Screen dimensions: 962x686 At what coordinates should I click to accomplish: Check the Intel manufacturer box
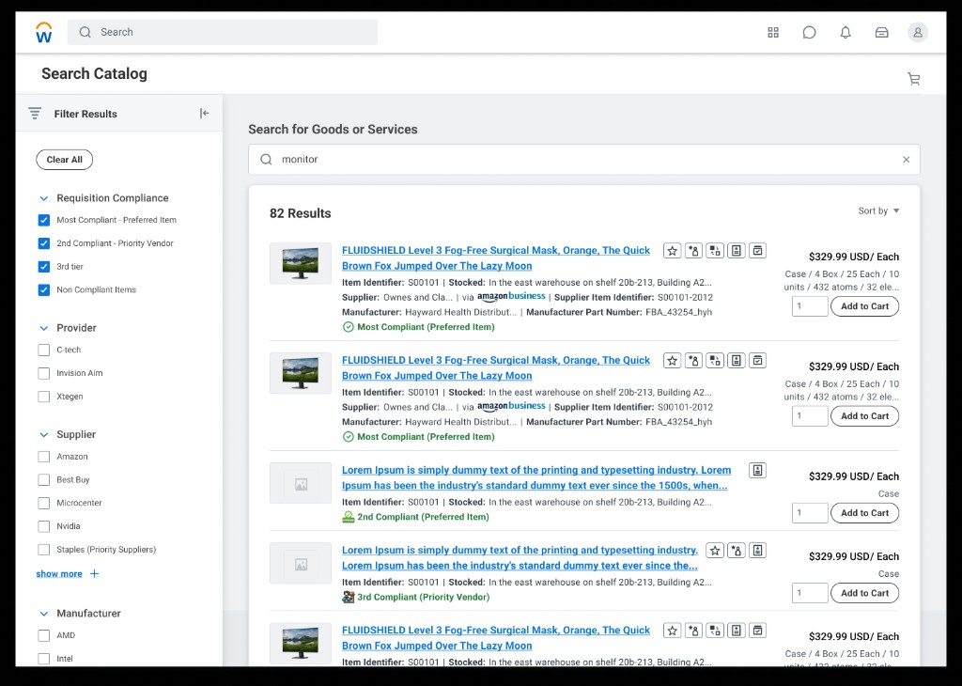(43, 659)
